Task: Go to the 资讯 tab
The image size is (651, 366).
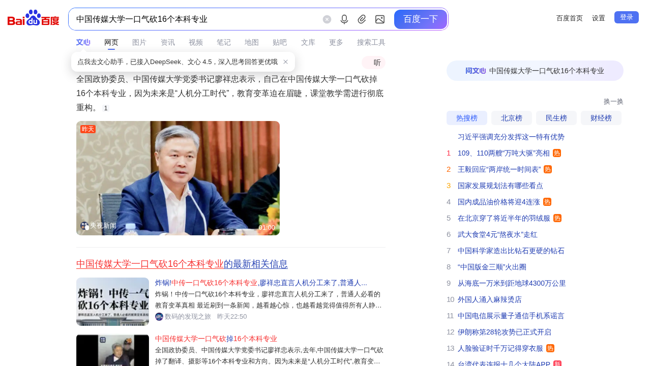Action: tap(167, 42)
